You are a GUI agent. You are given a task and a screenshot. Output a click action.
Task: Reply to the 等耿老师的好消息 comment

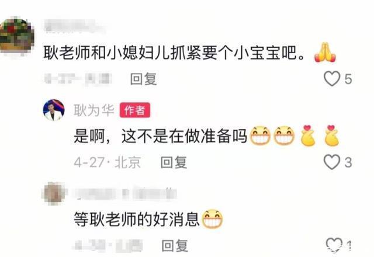coord(175,245)
